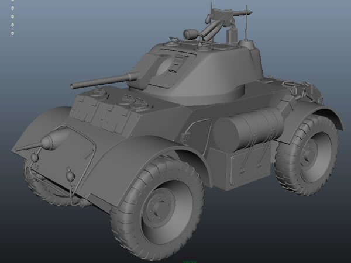351x263 pixels.
Task: Select the rear wheel under the back fender
Action: coord(307,155)
